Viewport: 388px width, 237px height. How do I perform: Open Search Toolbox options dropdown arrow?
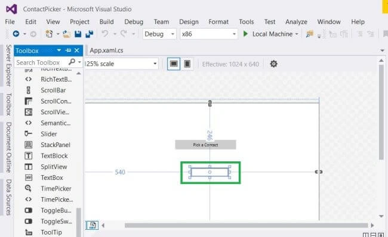tap(79, 62)
